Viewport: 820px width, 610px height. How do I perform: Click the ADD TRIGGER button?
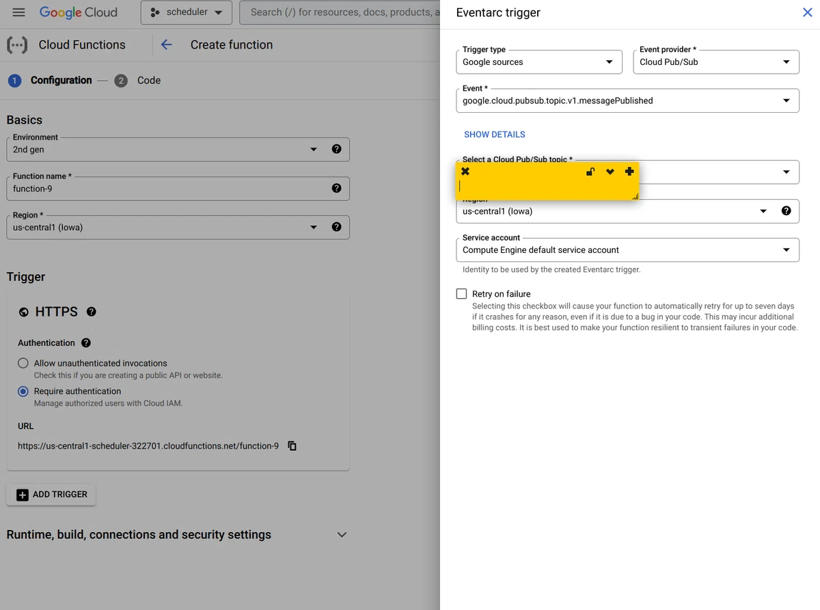(x=51, y=494)
